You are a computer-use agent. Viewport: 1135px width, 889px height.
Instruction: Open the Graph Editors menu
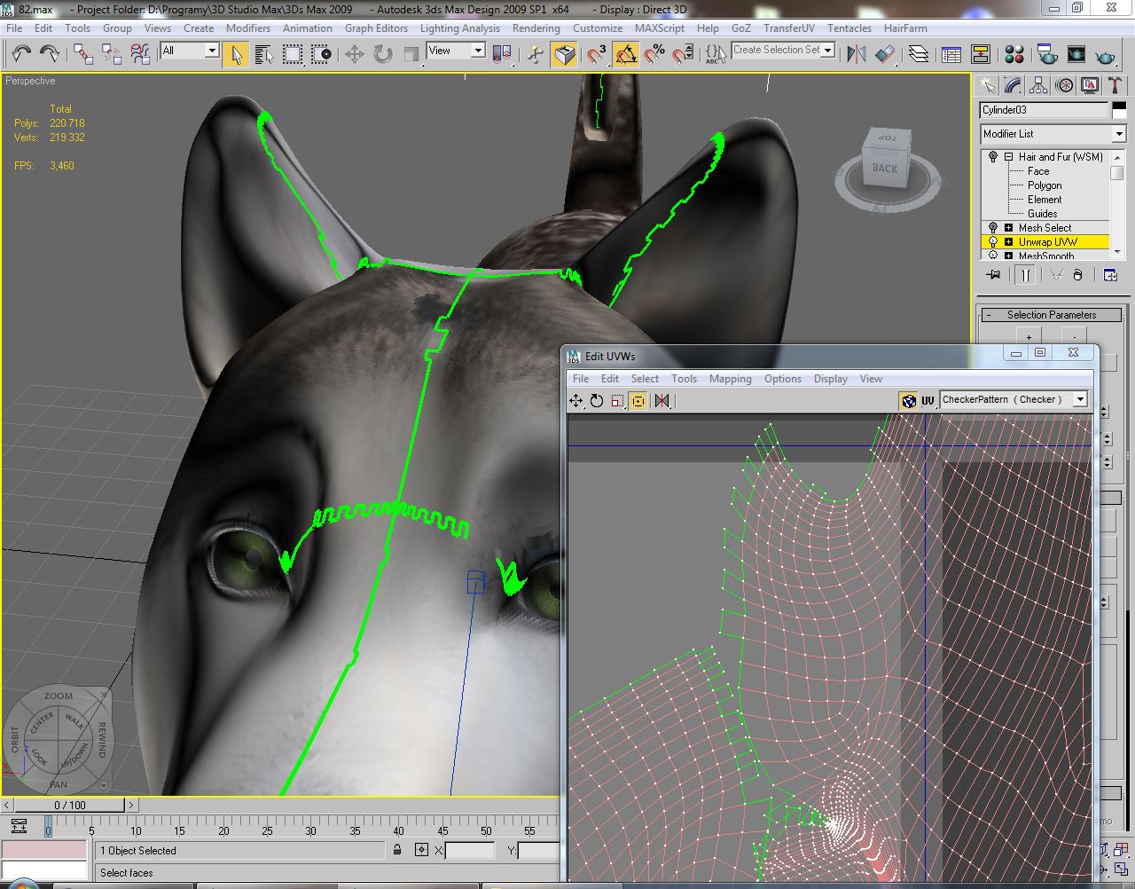(x=376, y=28)
